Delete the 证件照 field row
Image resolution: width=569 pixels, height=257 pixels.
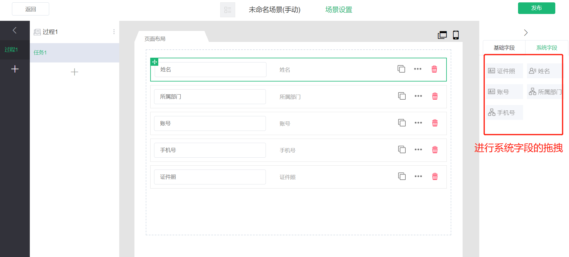tap(435, 176)
